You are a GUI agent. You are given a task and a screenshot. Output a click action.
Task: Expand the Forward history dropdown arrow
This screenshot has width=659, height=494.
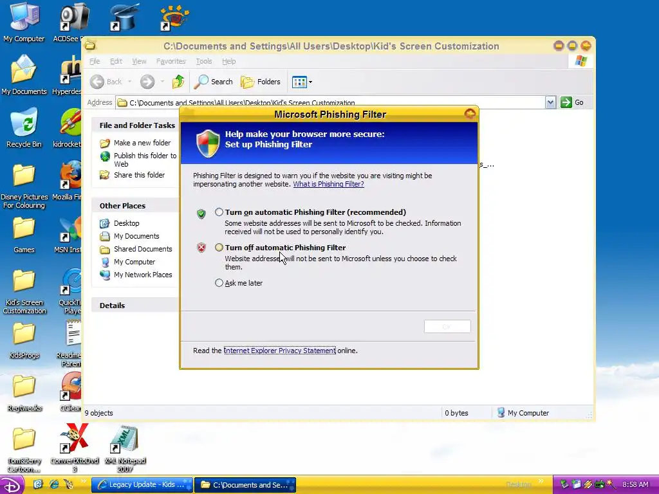(162, 82)
